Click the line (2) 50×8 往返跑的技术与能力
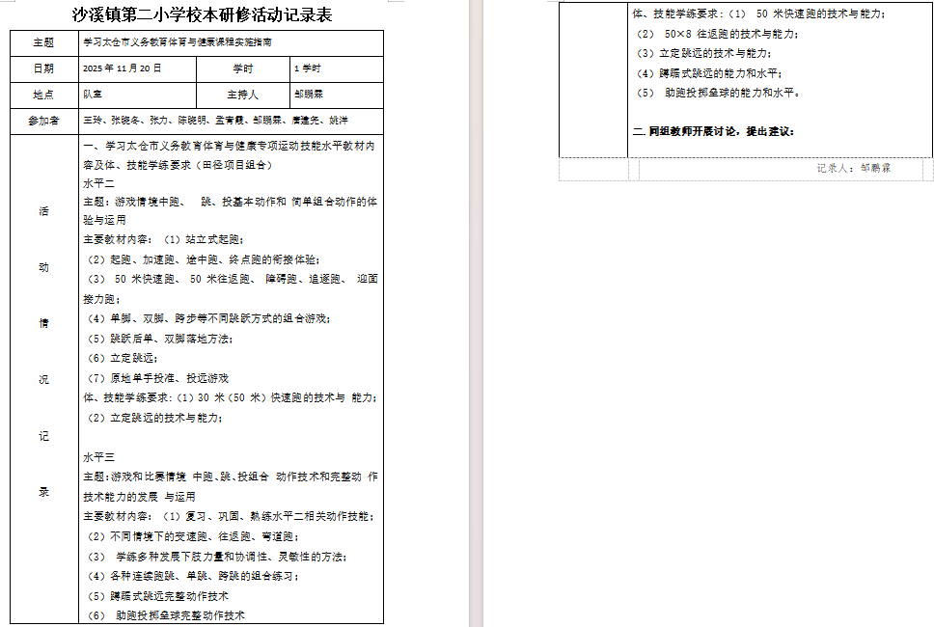The width and height of the screenshot is (934, 627). click(x=718, y=34)
